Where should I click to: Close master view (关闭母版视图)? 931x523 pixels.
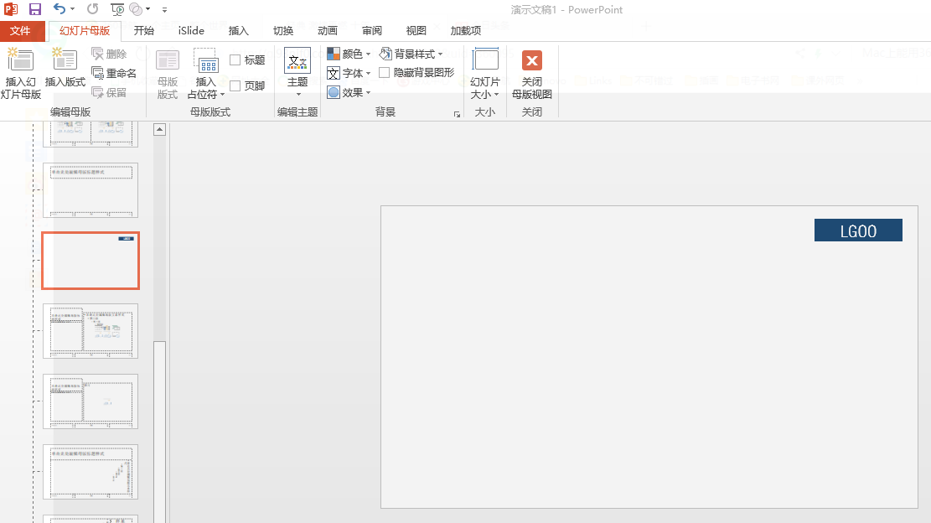(532, 74)
